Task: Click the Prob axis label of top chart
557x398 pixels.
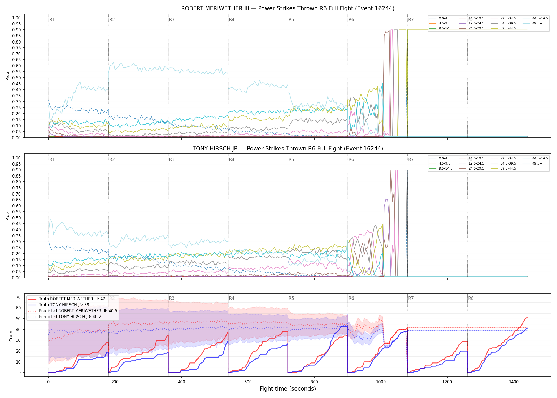Action: [8, 76]
